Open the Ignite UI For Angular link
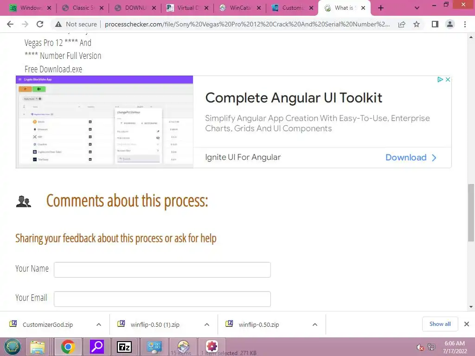 pos(243,158)
